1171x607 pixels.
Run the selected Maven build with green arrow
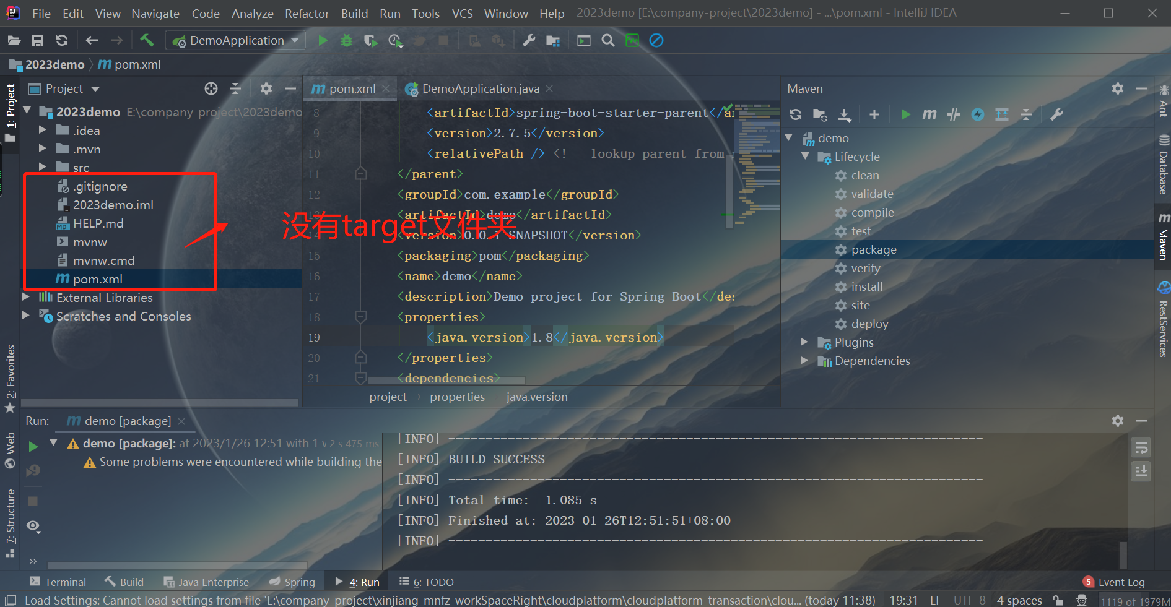(x=905, y=114)
